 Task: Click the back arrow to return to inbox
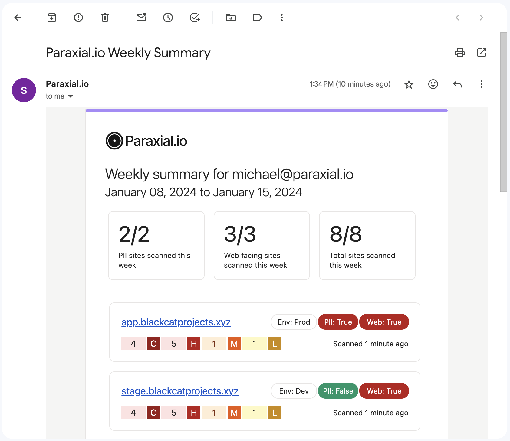pos(18,18)
